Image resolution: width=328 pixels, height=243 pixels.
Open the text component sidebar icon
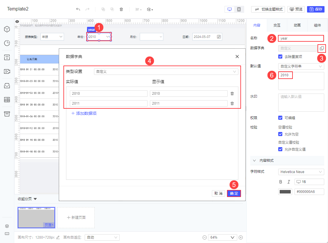(x=7, y=57)
